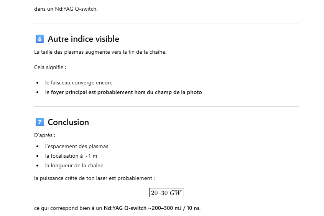The height and width of the screenshot is (216, 324).
Task: Click the horizontal divider above Conclusion section
Action: (x=166, y=106)
